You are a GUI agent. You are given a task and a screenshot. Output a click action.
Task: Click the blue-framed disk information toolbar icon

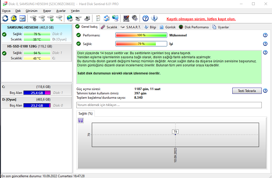tap(22, 18)
